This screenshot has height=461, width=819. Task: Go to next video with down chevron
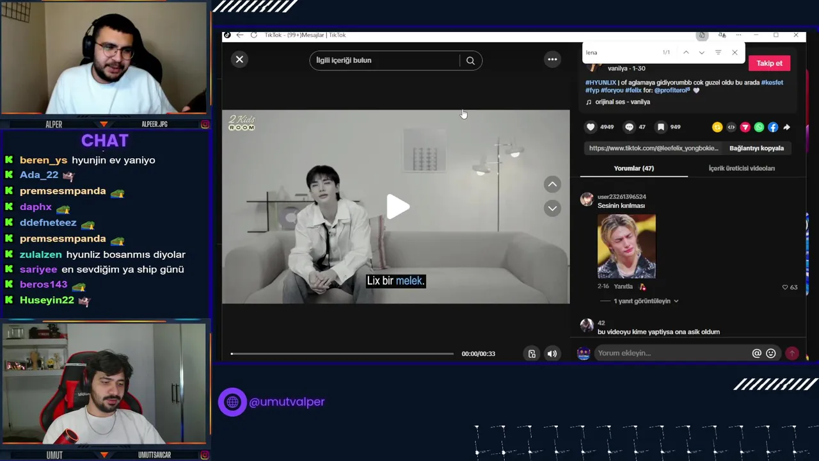(552, 208)
